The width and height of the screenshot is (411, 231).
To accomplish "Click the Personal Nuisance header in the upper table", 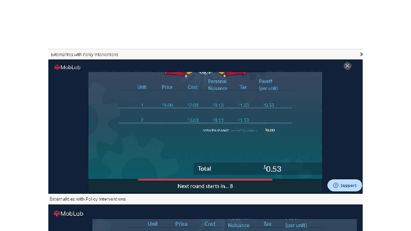I will (x=217, y=85).
